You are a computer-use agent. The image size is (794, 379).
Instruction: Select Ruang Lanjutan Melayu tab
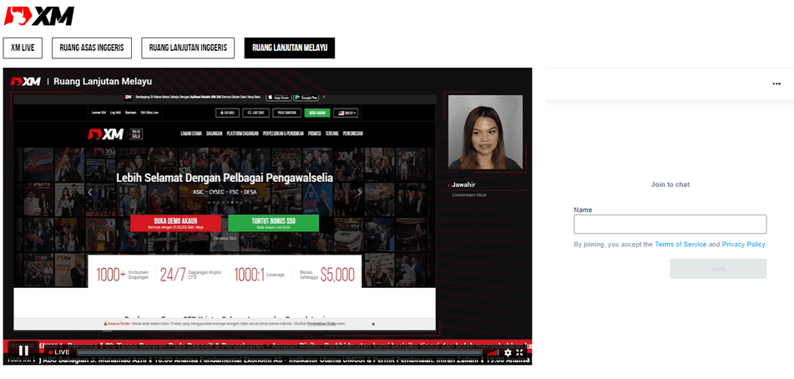pyautogui.click(x=289, y=48)
